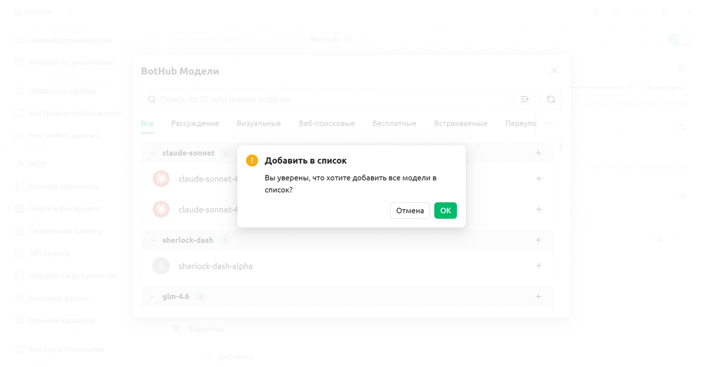Toggle the BotHub provider enable switch
The image size is (703, 367).
(678, 40)
